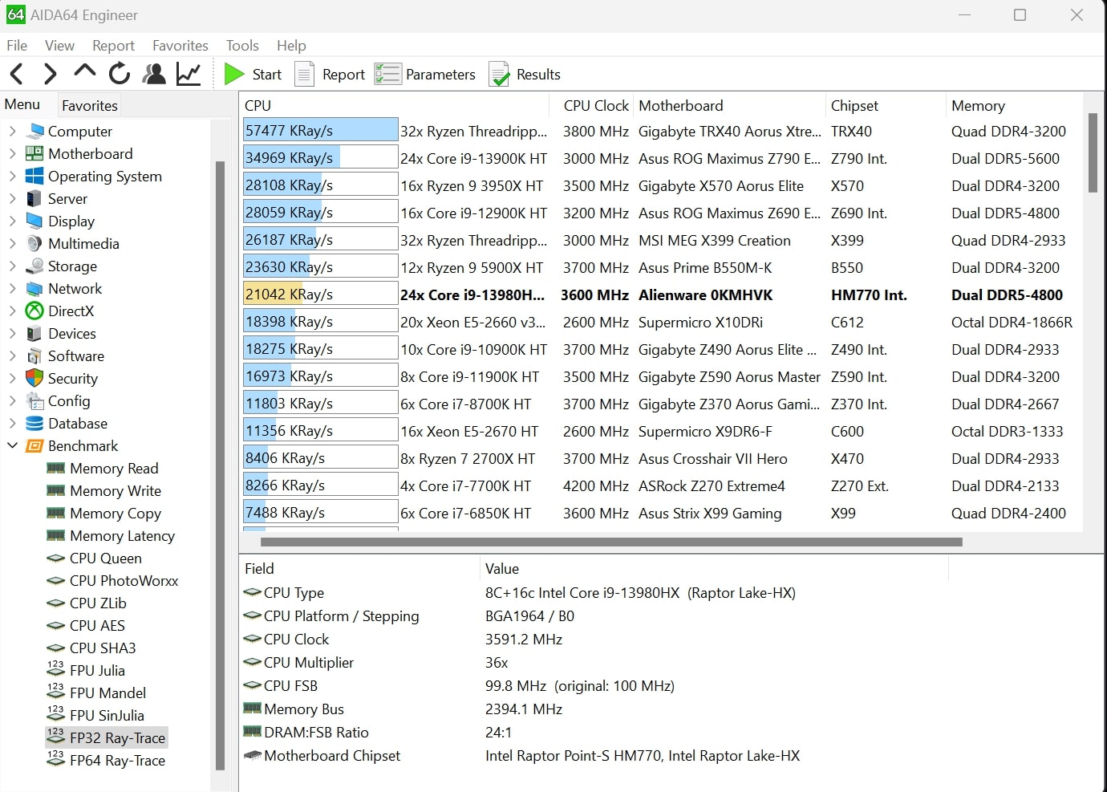Click the Up level arrow icon
Viewport: 1107px width, 792px height.
point(84,71)
